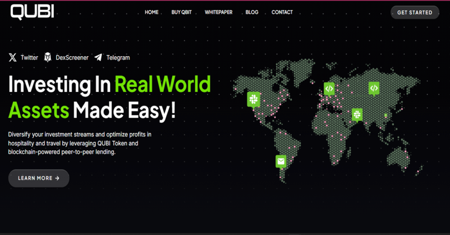Select the Slack marker over North America
The width and height of the screenshot is (450, 235).
(253, 99)
